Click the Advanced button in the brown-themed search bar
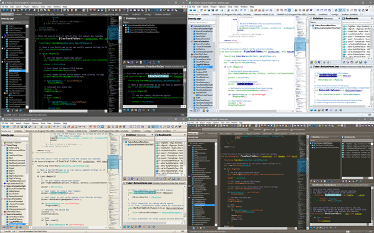 click(x=257, y=129)
